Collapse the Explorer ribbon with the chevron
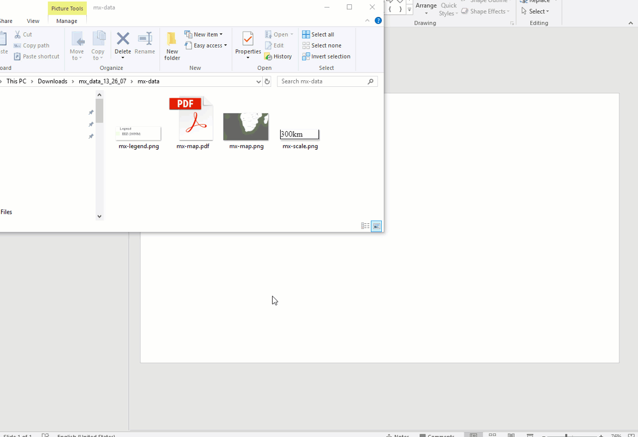 (x=368, y=21)
